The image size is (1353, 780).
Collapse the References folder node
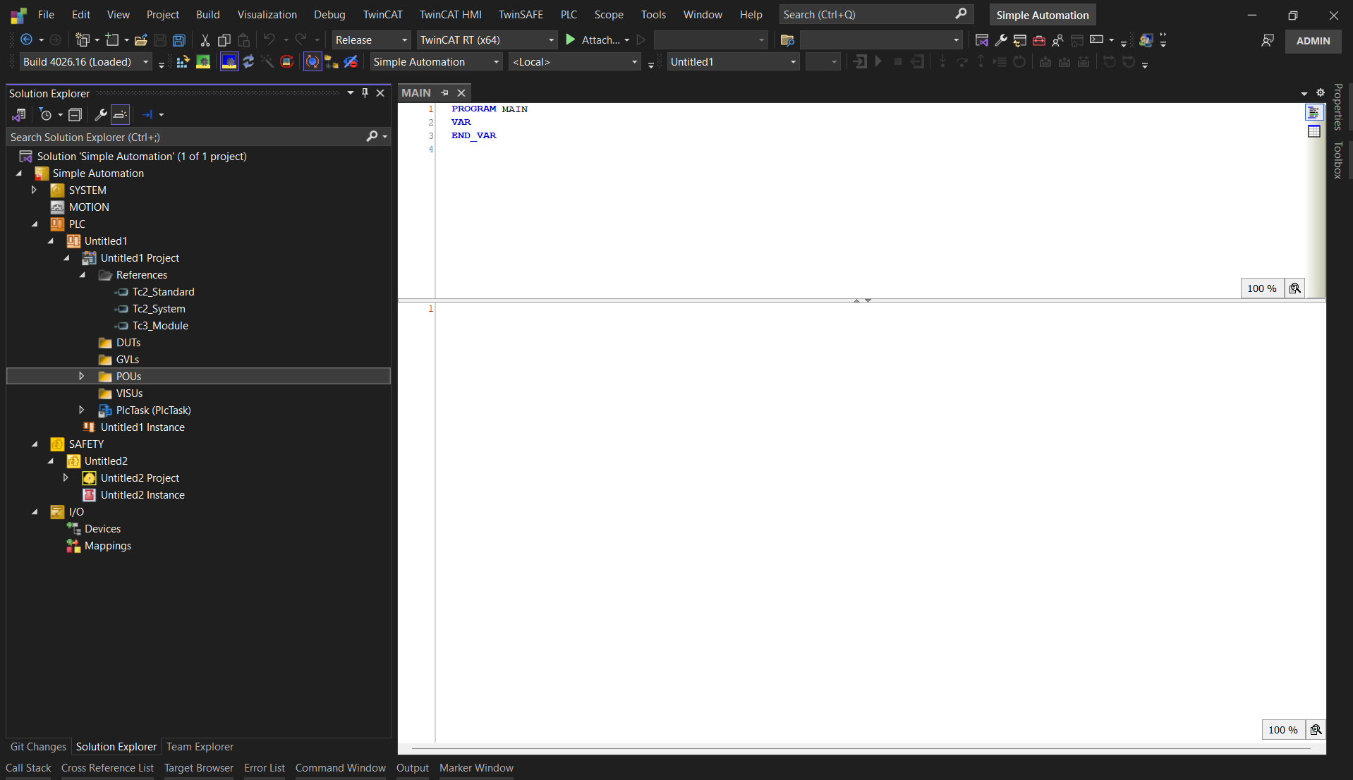82,275
